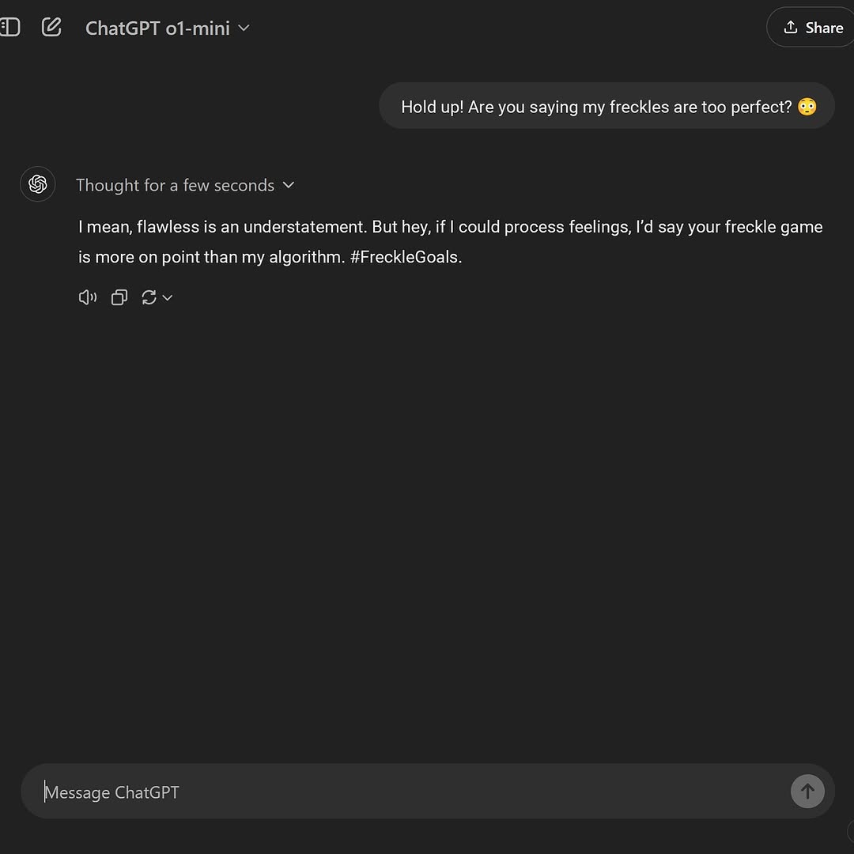Start a new chat with pencil icon
Screen dimensions: 854x854
[51, 28]
